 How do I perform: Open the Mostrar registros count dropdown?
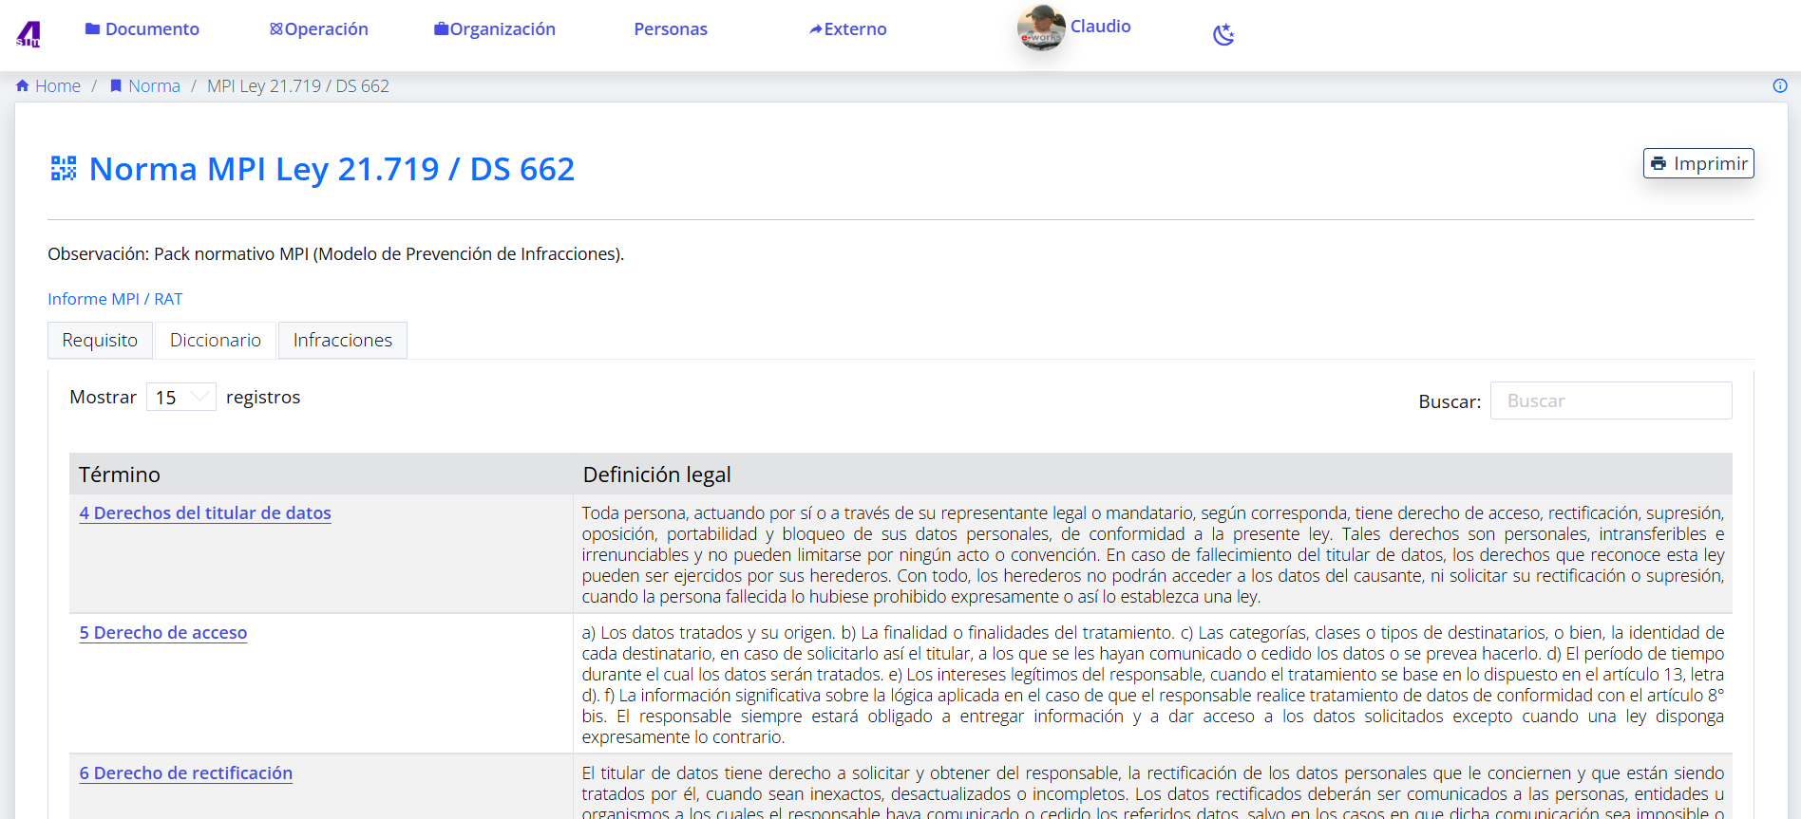pyautogui.click(x=181, y=397)
